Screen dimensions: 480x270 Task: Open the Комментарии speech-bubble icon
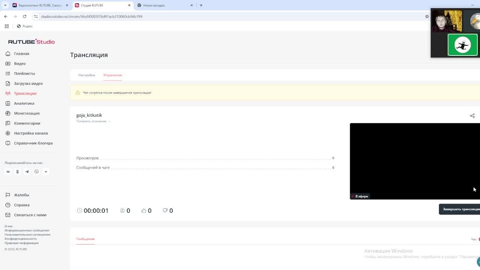click(8, 123)
